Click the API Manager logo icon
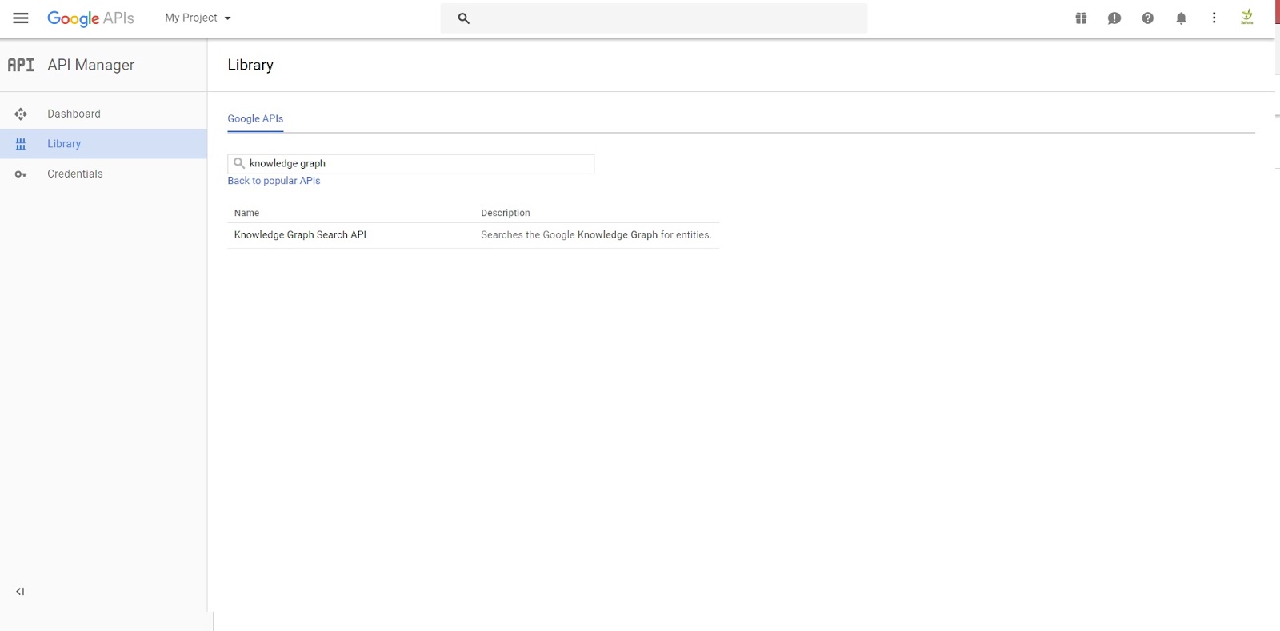Image resolution: width=1280 pixels, height=631 pixels. tap(21, 65)
